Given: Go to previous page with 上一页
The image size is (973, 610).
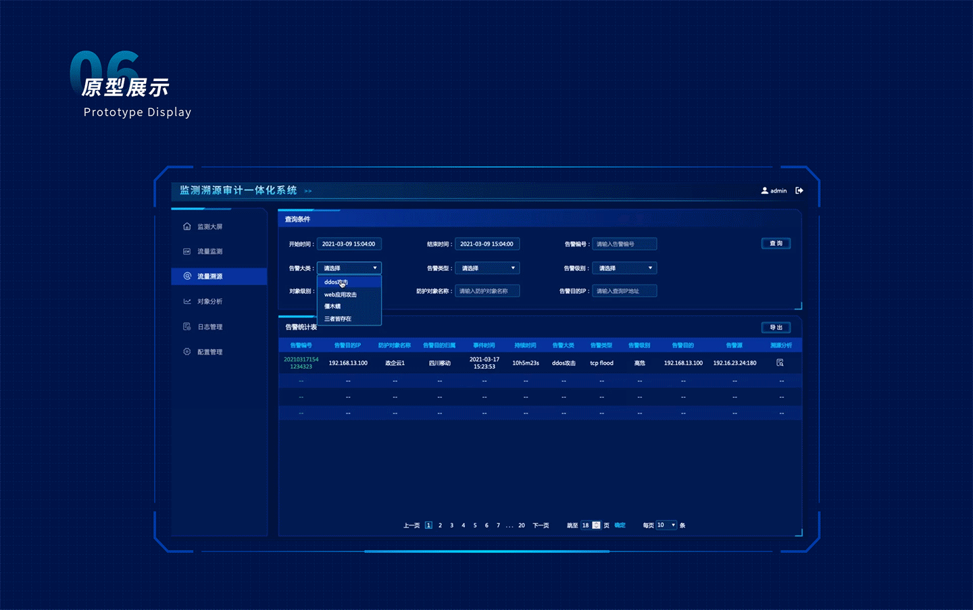Looking at the screenshot, I should pyautogui.click(x=411, y=526).
